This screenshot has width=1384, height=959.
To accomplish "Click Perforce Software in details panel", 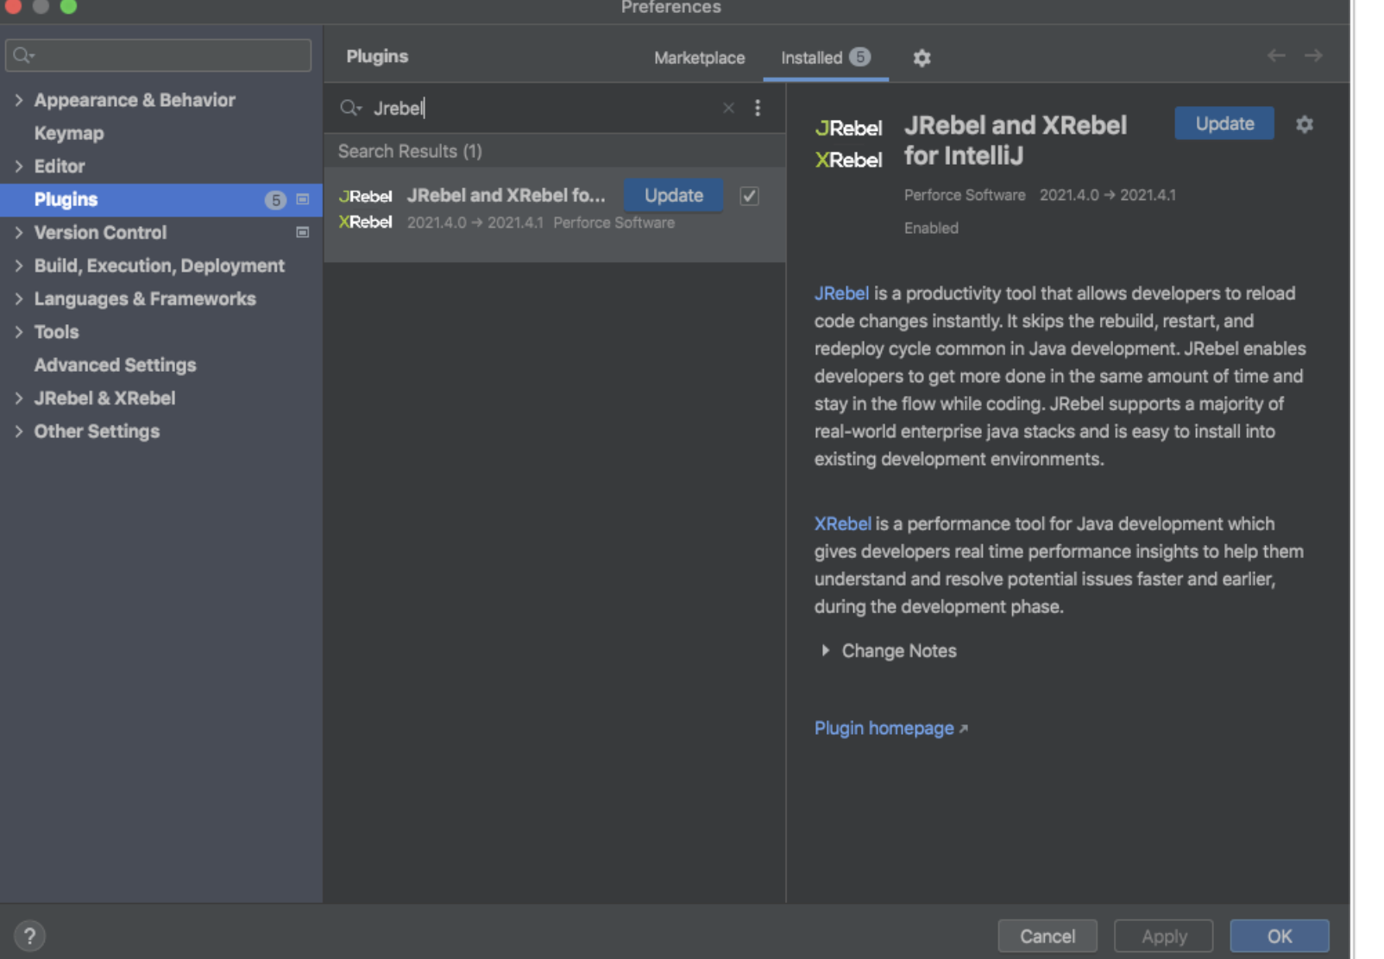I will pyautogui.click(x=965, y=195).
